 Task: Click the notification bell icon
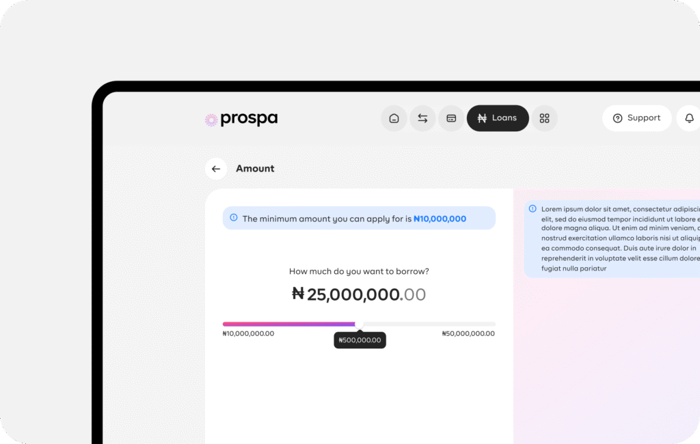(689, 118)
